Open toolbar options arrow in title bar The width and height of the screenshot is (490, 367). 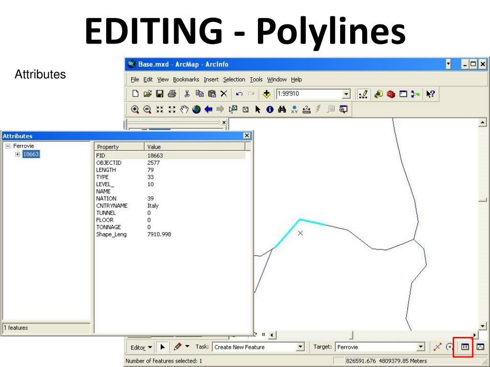448,65
